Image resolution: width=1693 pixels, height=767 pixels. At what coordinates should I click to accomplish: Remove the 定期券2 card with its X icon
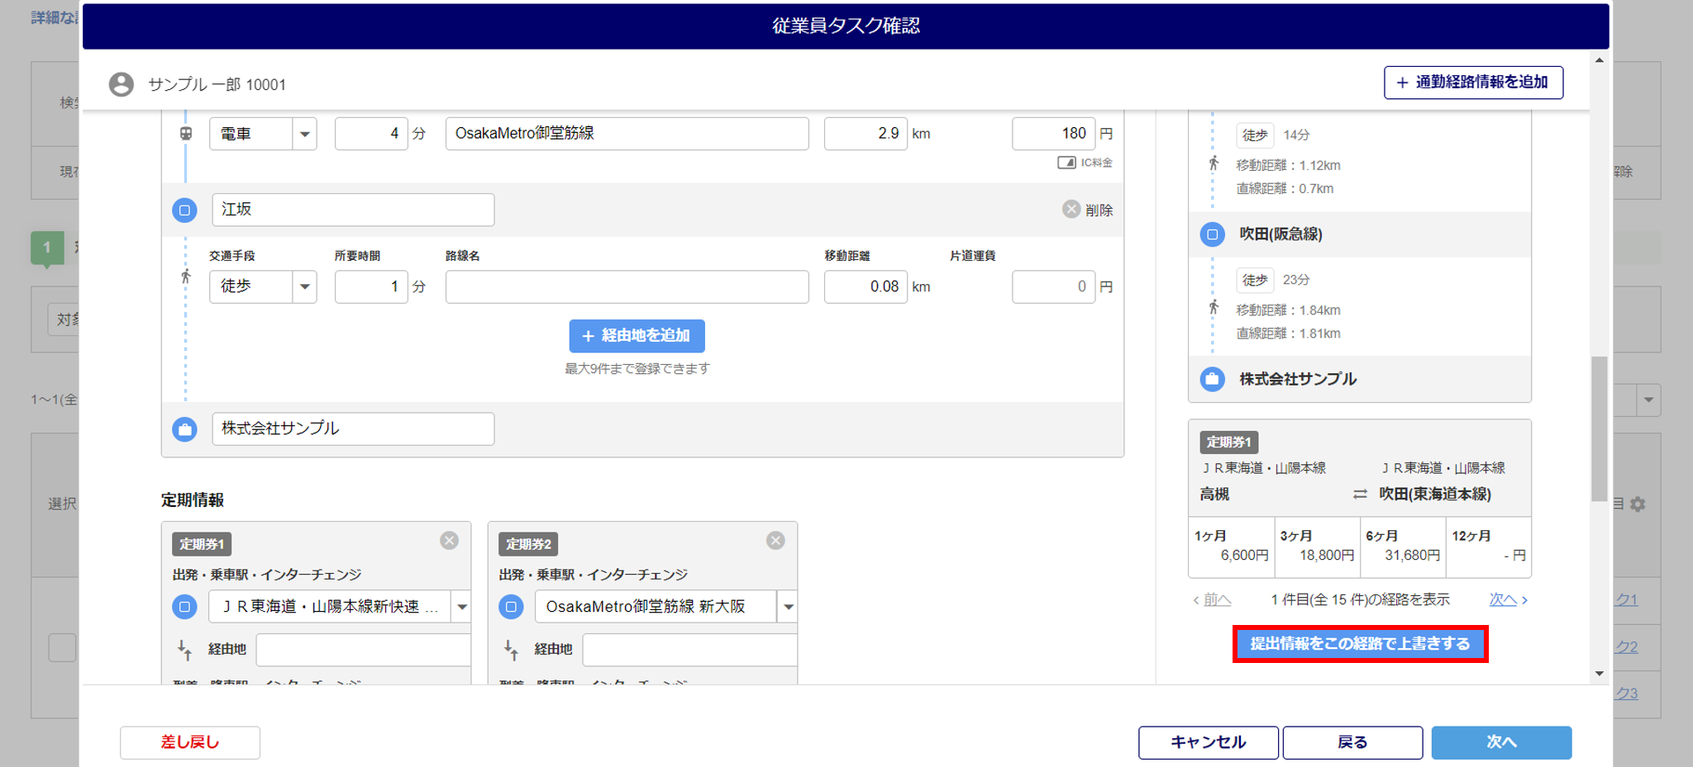775,541
